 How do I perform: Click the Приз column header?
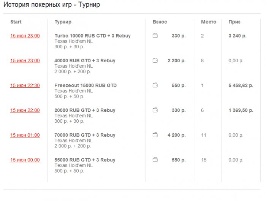pyautogui.click(x=234, y=22)
